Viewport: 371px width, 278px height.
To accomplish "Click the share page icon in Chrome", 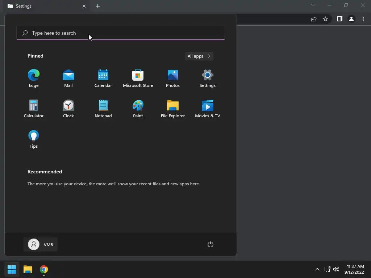I will (314, 19).
